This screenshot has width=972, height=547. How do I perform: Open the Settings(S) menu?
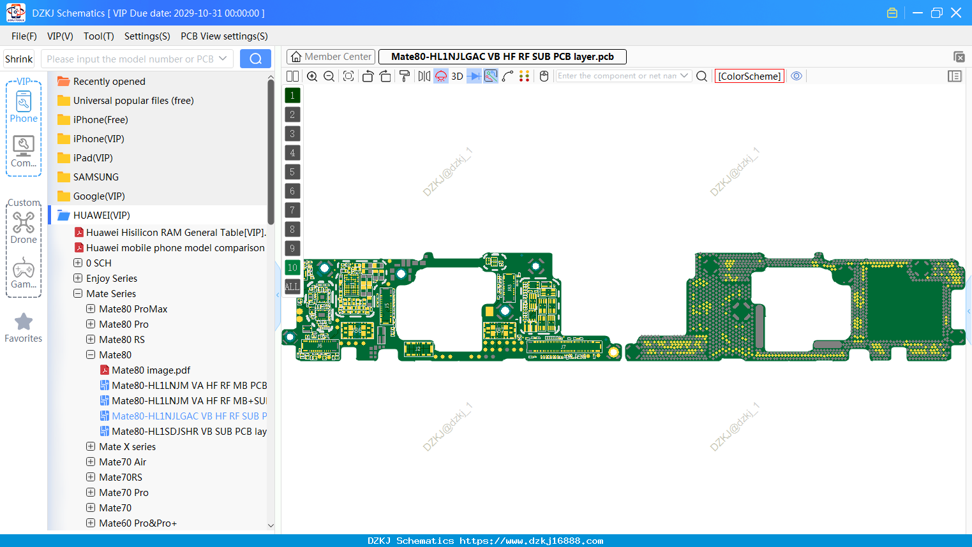(x=147, y=36)
